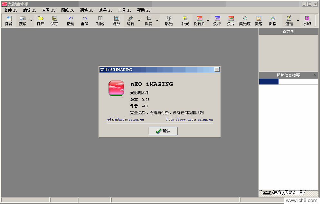Apply the 补光 (Fill light) tool

pyautogui.click(x=185, y=21)
